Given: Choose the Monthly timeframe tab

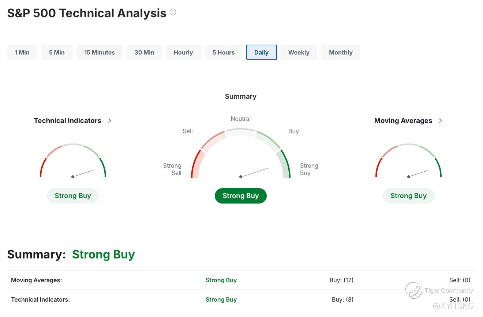Looking at the screenshot, I should point(341,52).
